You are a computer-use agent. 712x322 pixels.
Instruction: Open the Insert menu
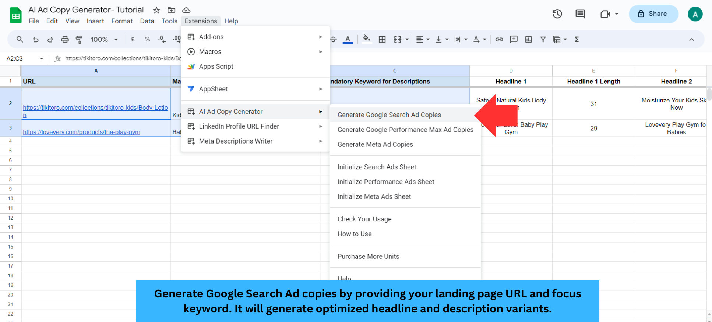coord(95,21)
